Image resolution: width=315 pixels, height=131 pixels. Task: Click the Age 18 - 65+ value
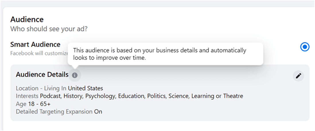pyautogui.click(x=39, y=104)
